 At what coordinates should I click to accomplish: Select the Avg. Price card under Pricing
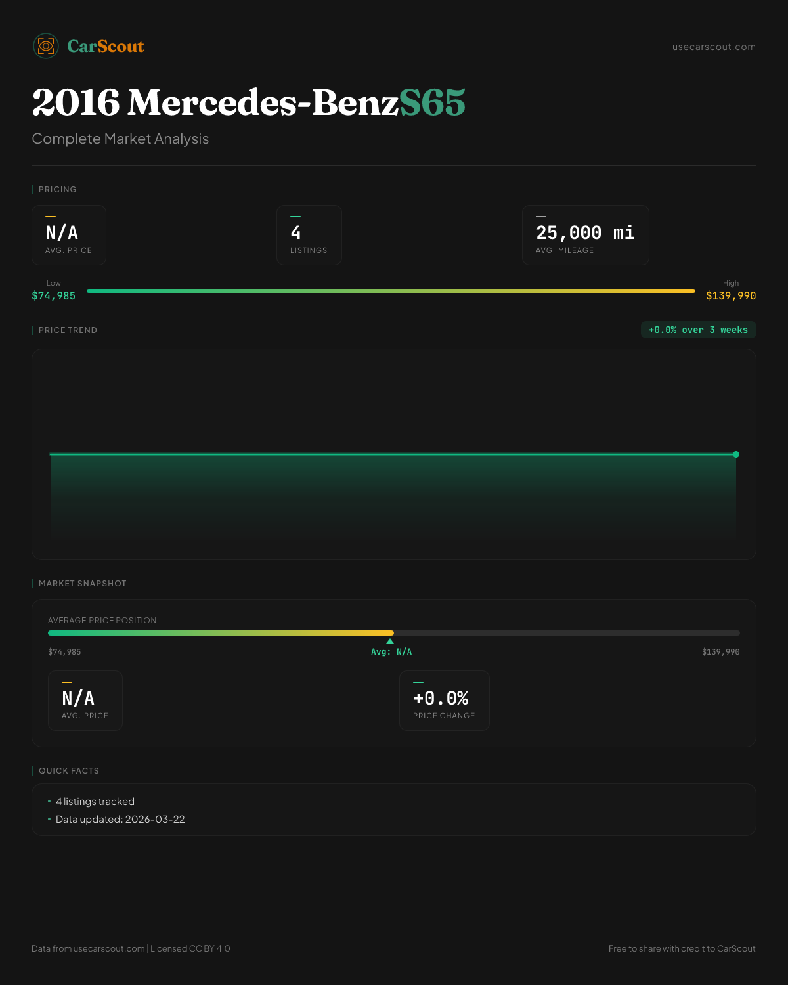click(69, 235)
